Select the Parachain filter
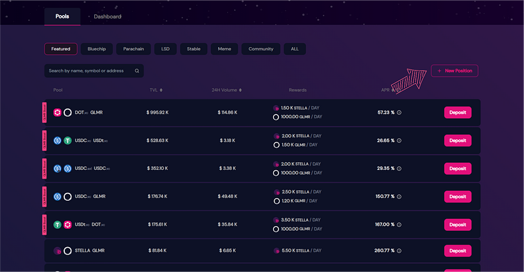 134,49
